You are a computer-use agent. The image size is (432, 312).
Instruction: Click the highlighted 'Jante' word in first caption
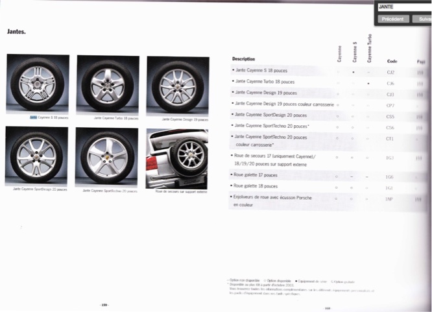(x=33, y=117)
